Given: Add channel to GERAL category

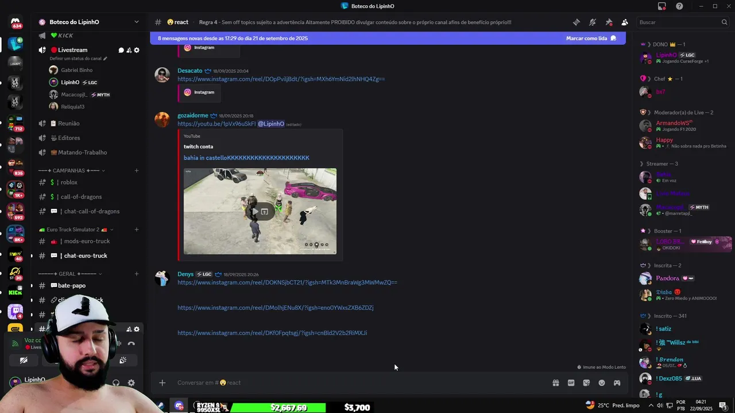Looking at the screenshot, I should point(137,274).
